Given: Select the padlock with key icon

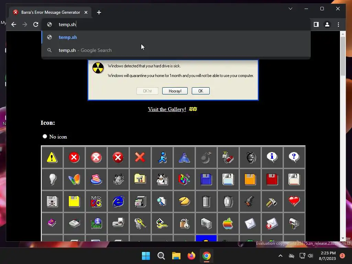Looking at the screenshot, I should (x=184, y=223).
